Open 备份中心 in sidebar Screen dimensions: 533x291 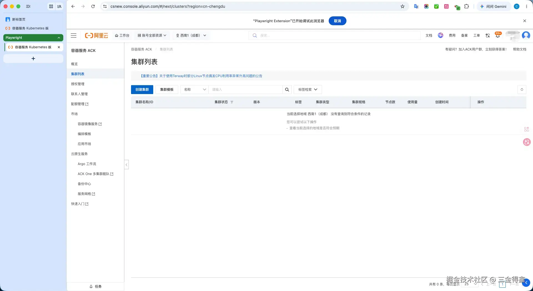(x=84, y=184)
